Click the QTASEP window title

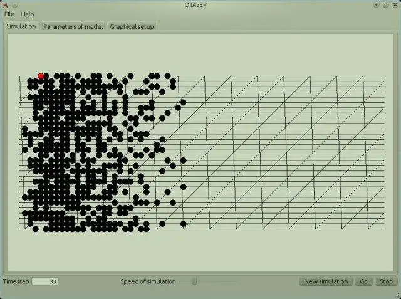point(195,4)
